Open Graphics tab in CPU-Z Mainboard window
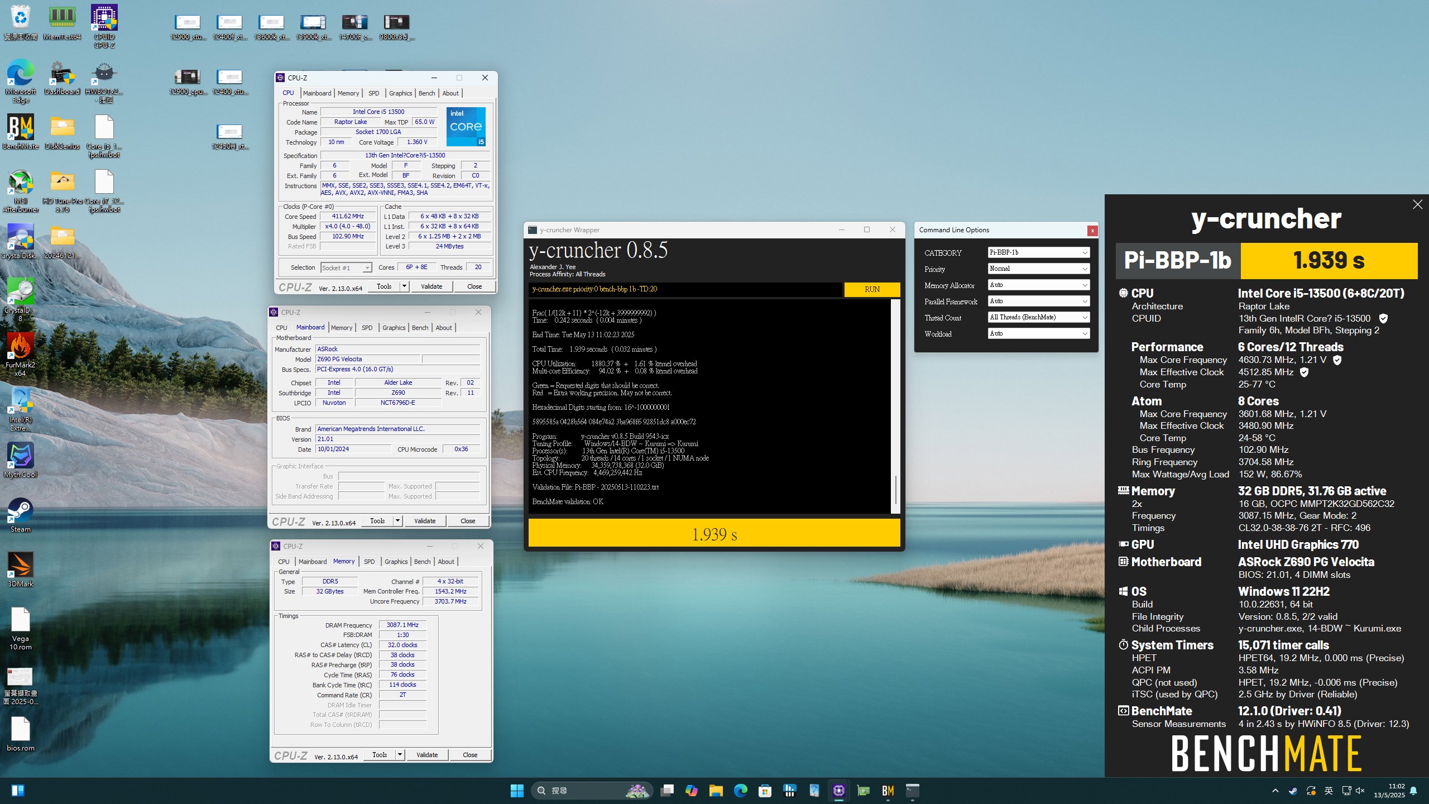Screen dimensions: 1429x804 [x=394, y=328]
